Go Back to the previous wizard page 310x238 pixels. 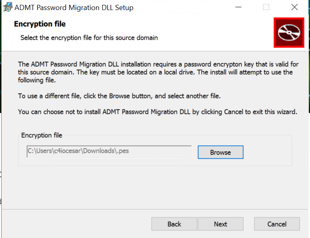tap(174, 224)
